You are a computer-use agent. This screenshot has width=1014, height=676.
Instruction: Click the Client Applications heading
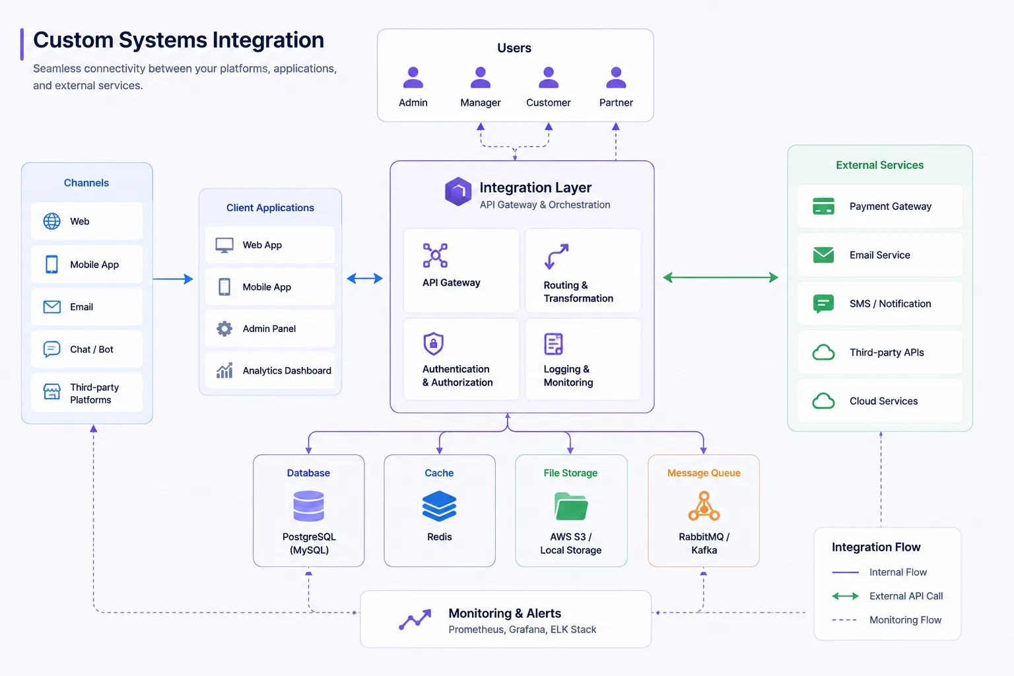tap(270, 208)
